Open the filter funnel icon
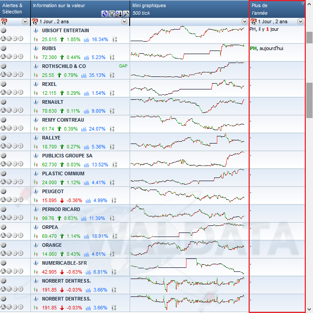 (112, 14)
